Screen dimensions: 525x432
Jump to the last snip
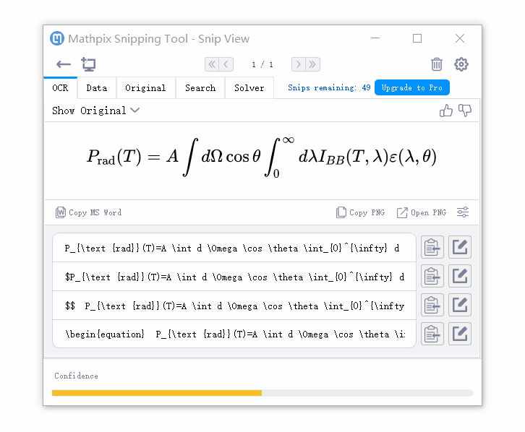312,64
